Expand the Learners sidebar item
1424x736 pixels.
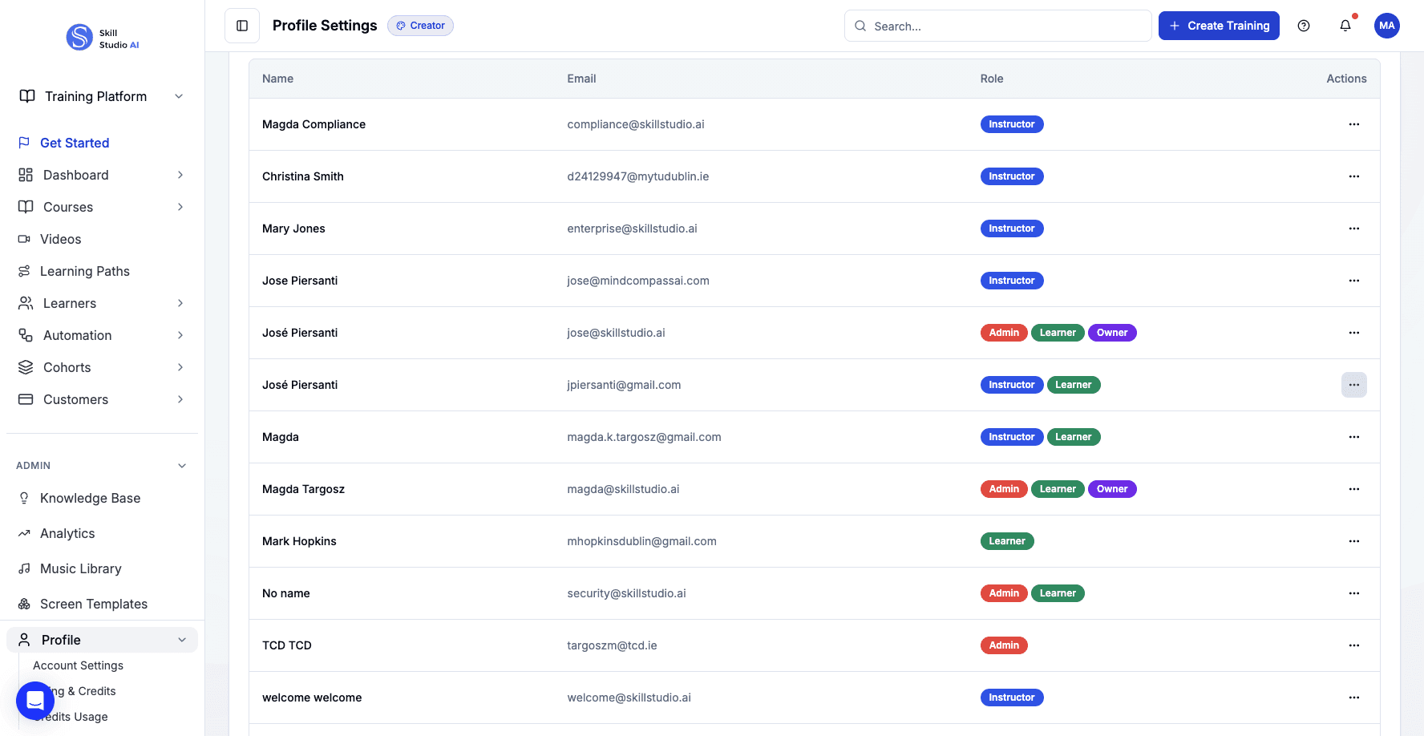tap(180, 303)
